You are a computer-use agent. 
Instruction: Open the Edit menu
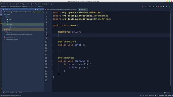(4, 4)
